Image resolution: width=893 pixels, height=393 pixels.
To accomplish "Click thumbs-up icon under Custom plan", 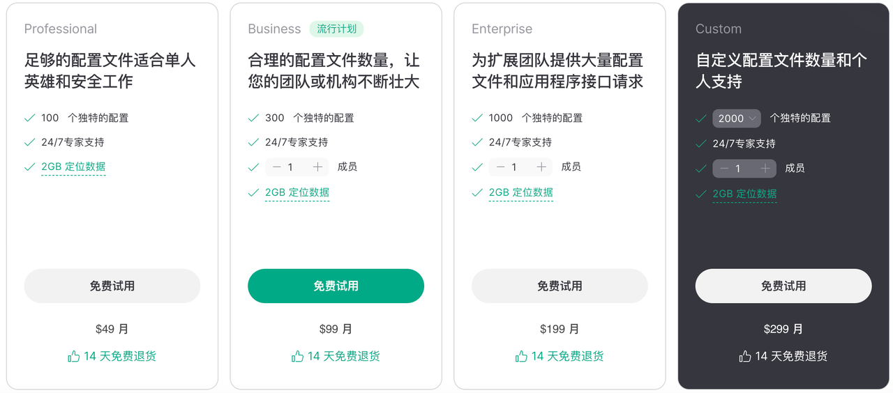I will [745, 357].
